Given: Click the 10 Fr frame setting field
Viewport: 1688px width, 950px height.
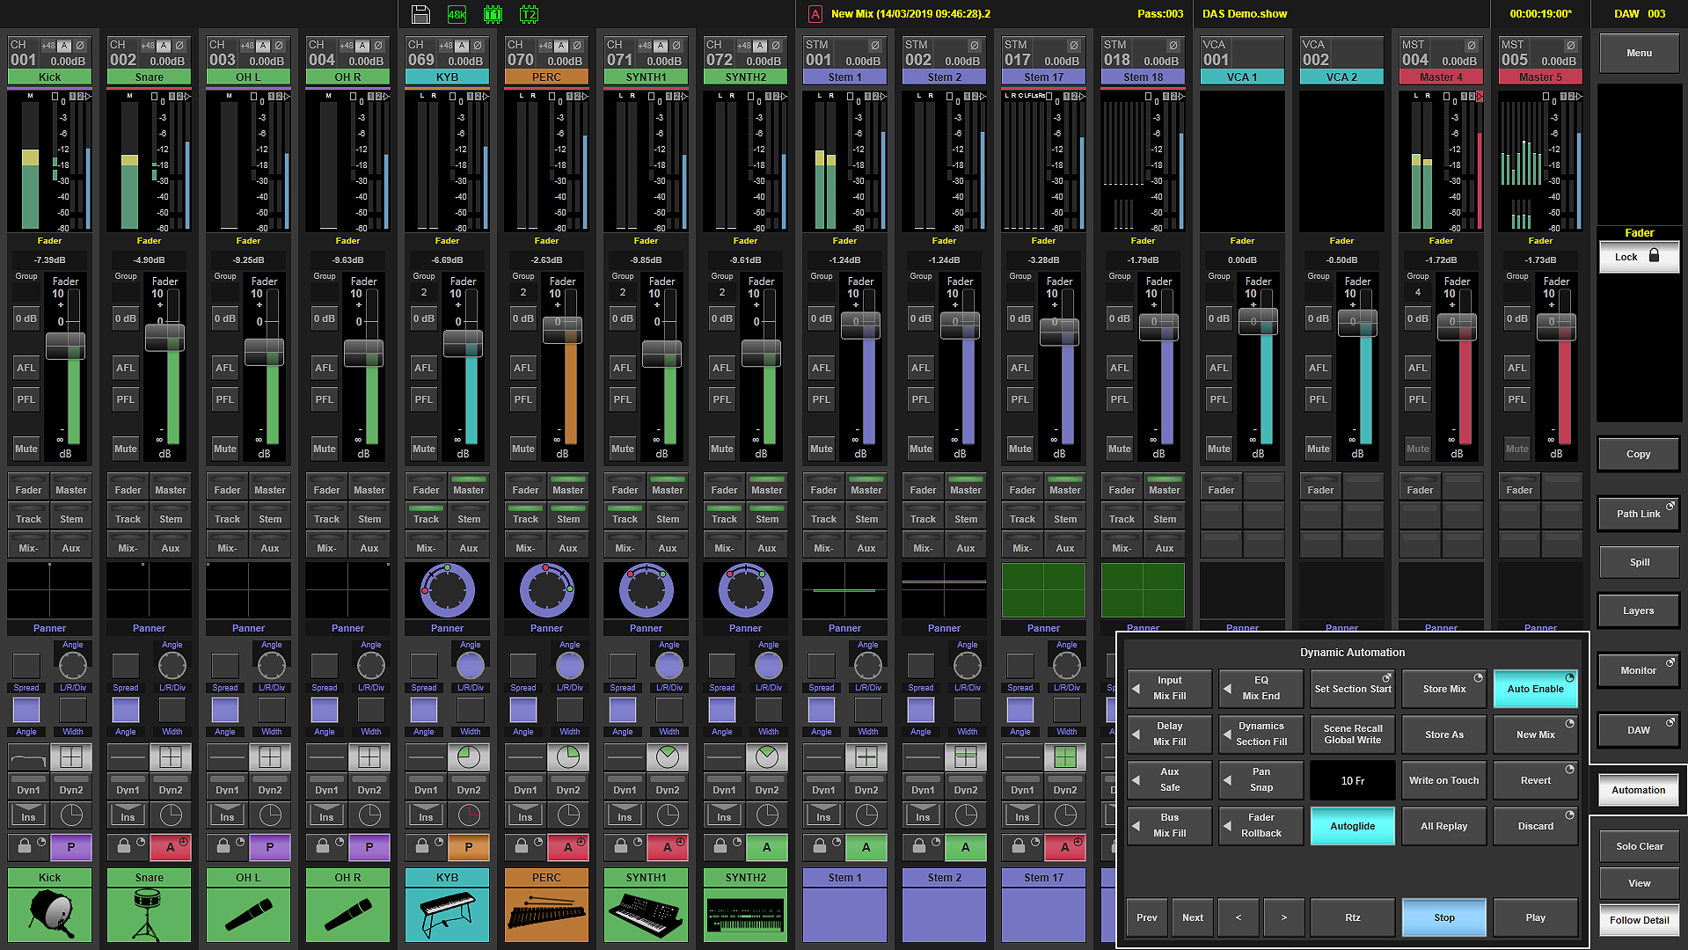Looking at the screenshot, I should [1352, 780].
